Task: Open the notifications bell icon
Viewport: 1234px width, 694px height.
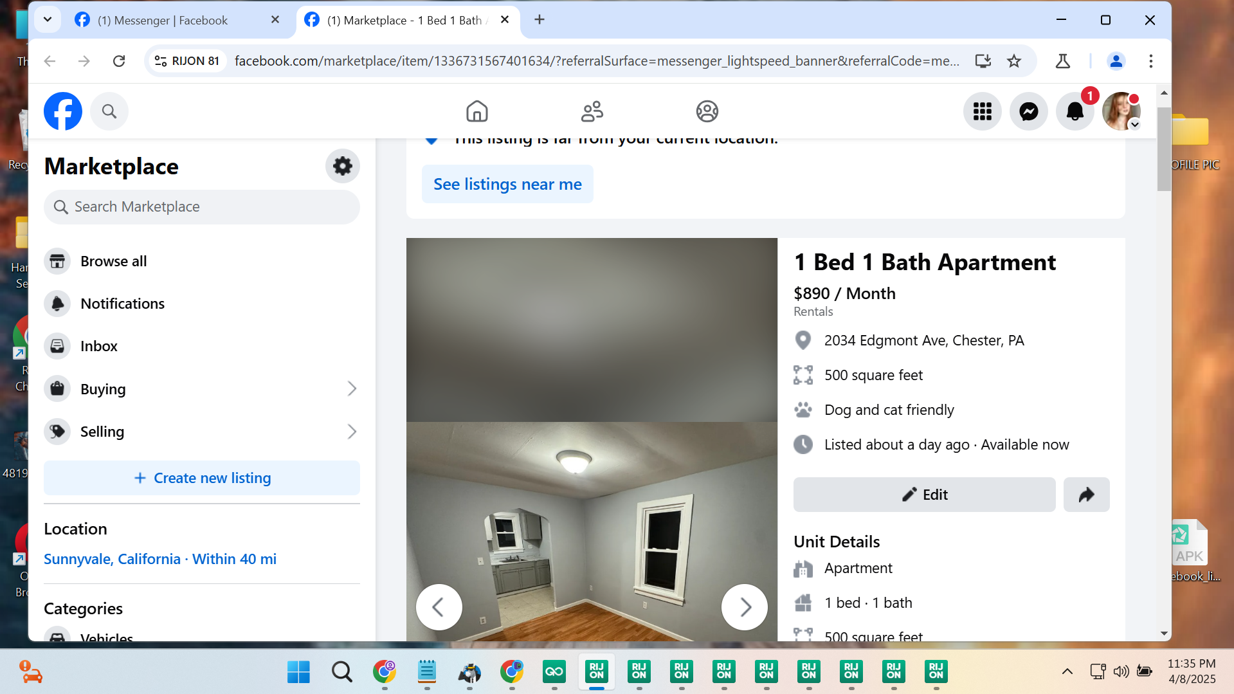Action: (1075, 111)
